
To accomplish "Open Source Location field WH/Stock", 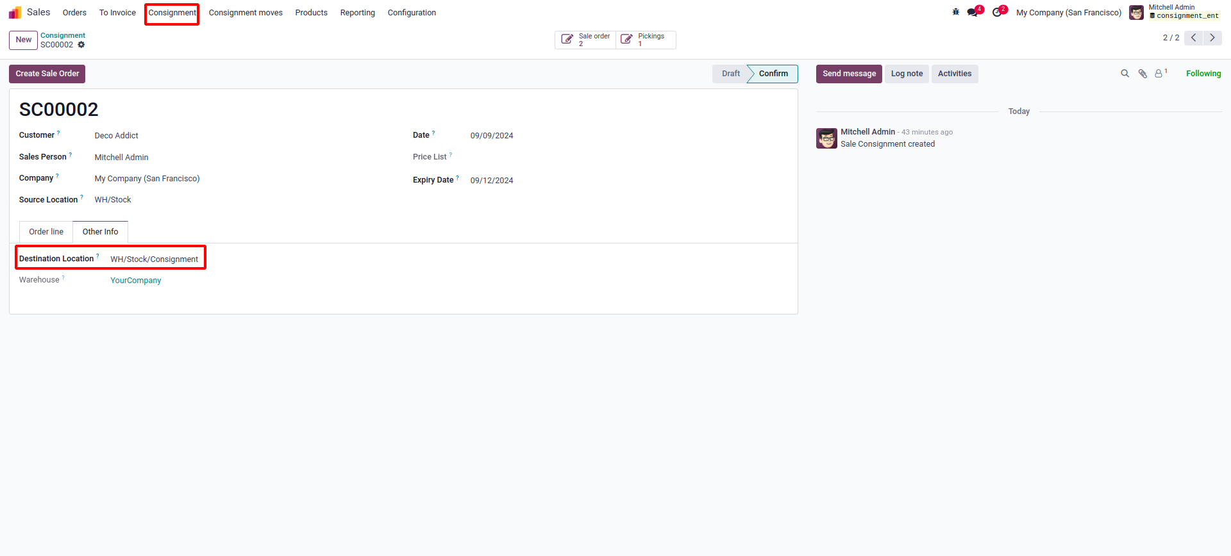I will (113, 200).
